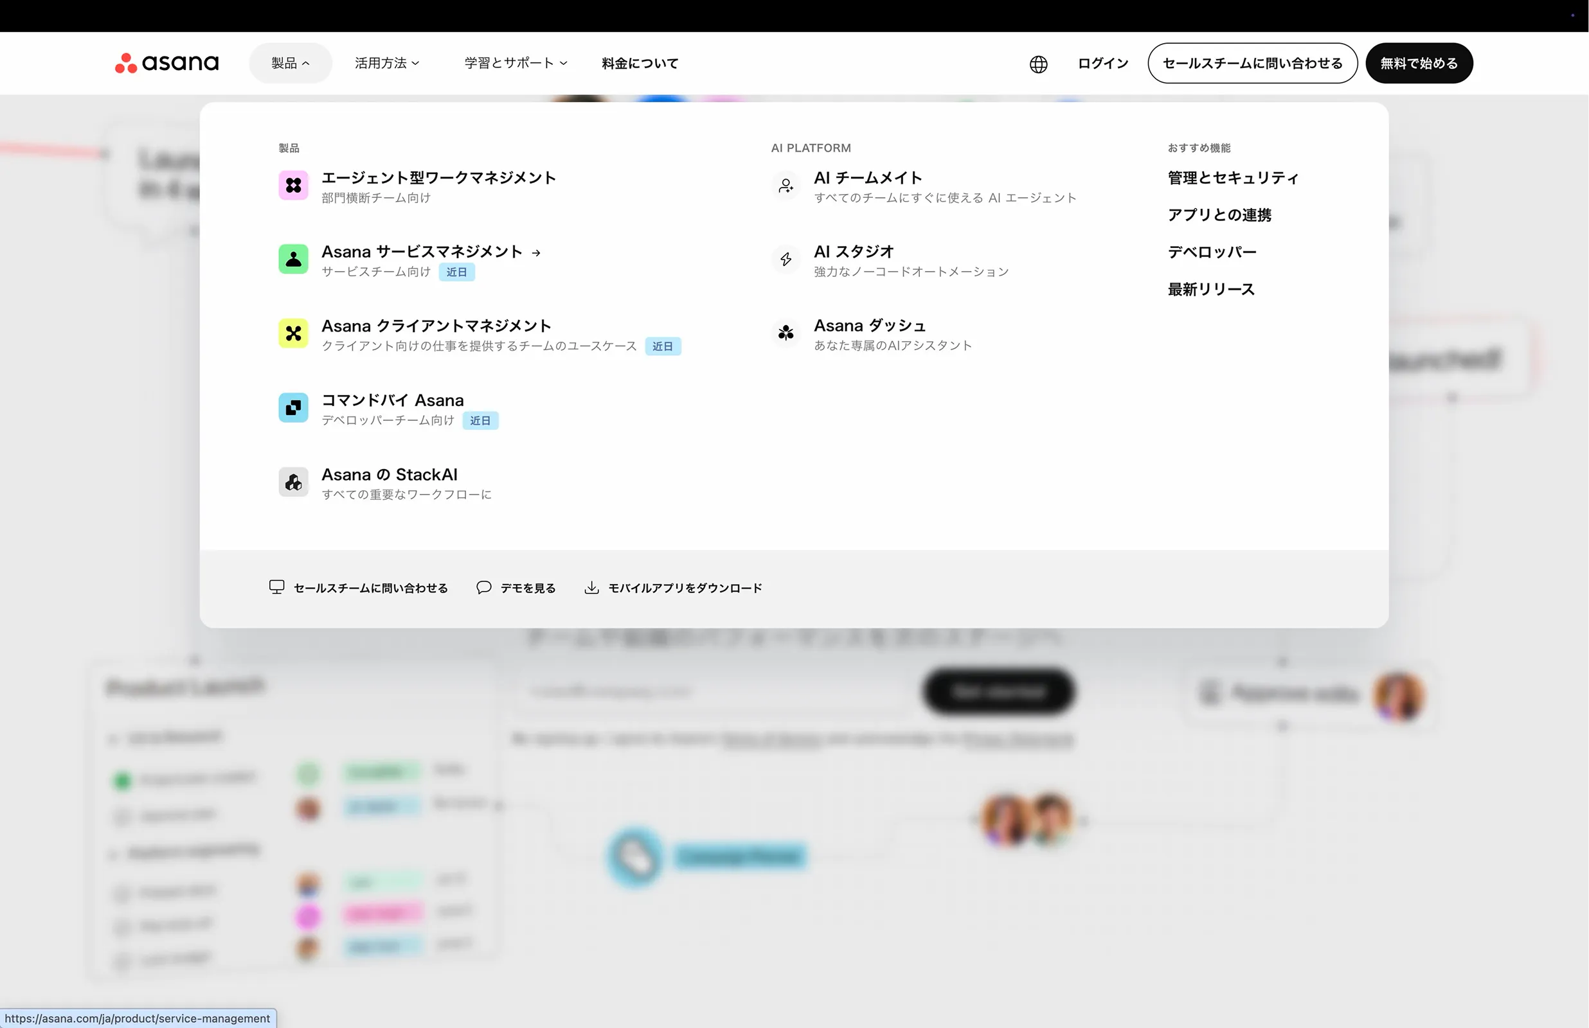Click the AI PLATFORM section heading
The height and width of the screenshot is (1028, 1589).
point(811,148)
